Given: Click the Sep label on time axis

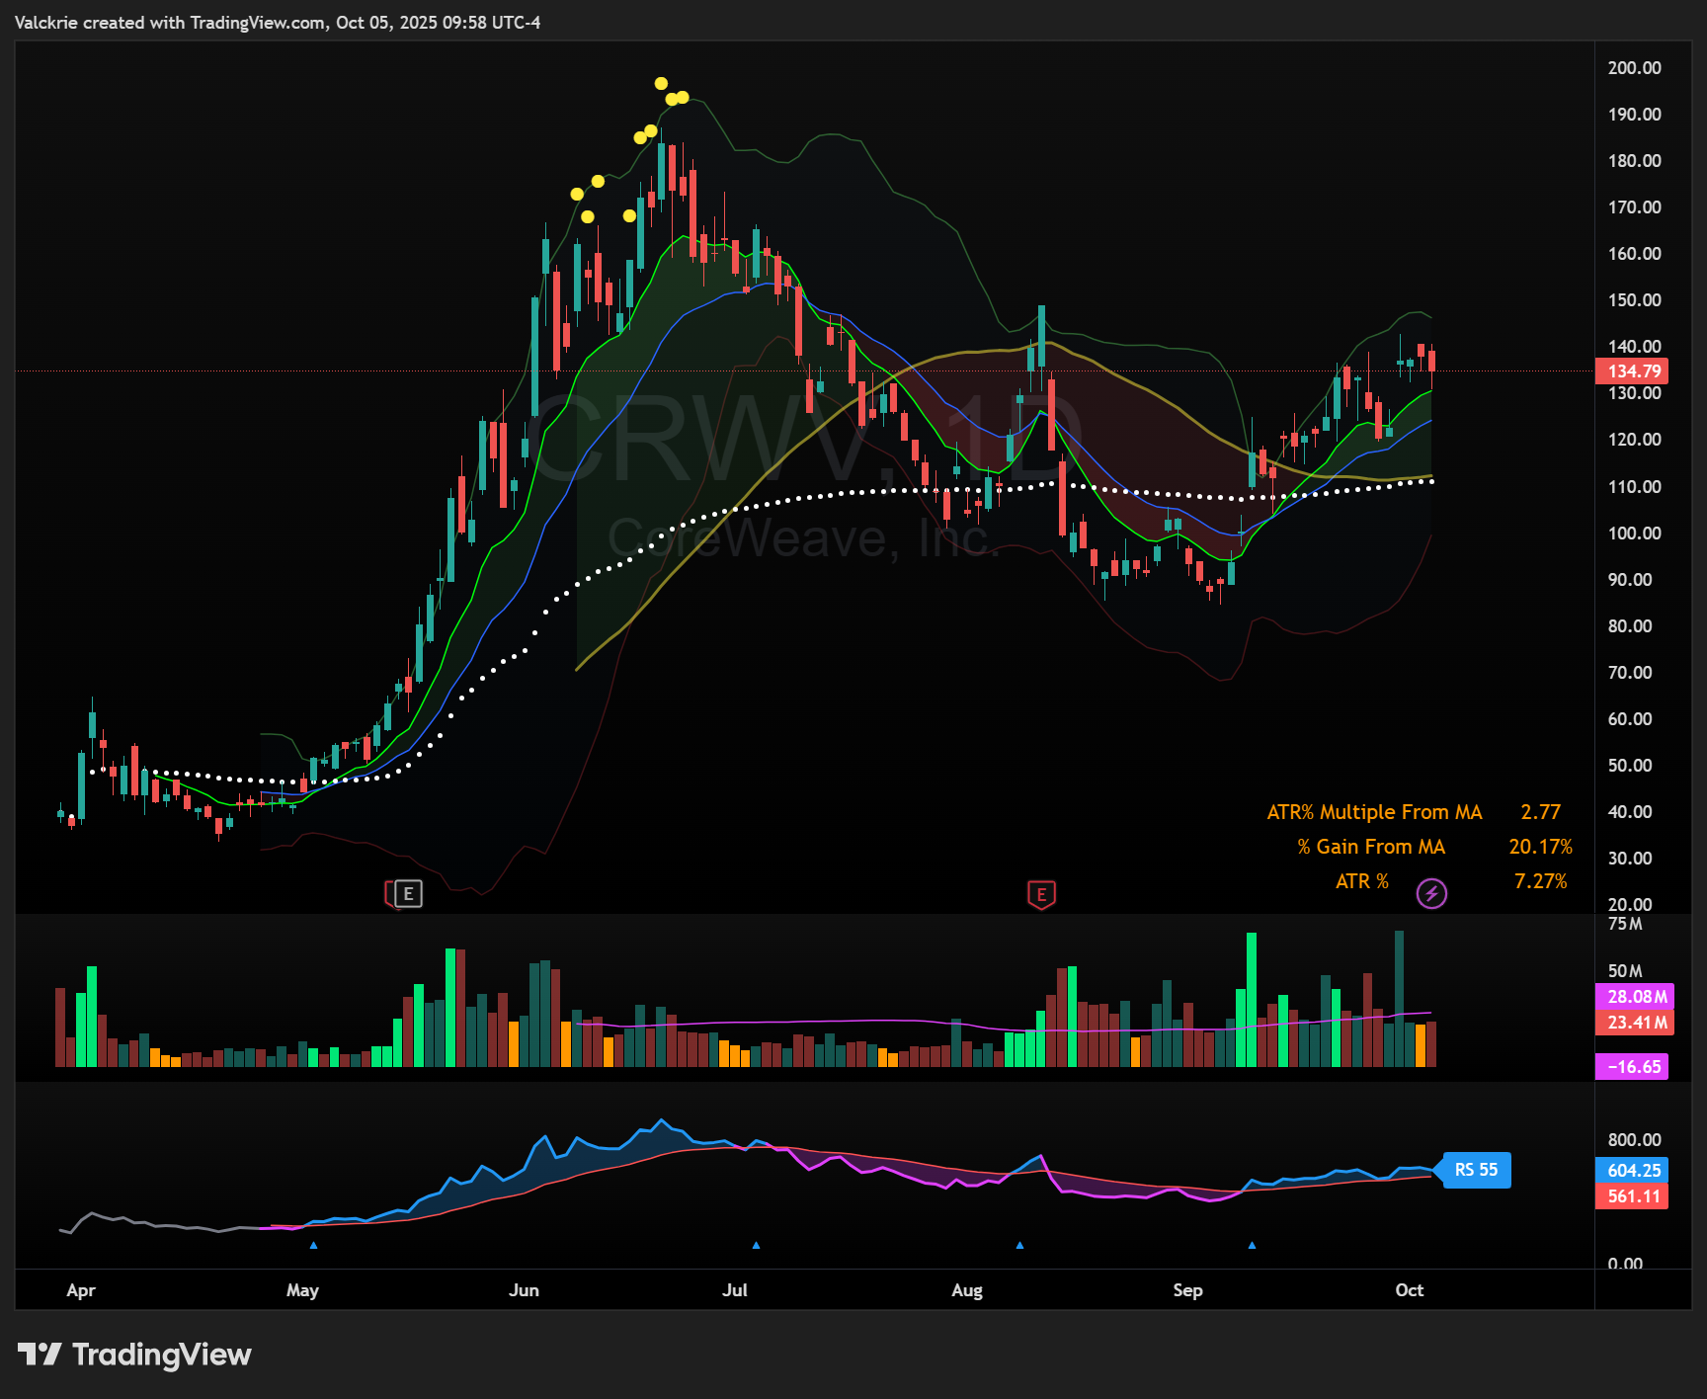Looking at the screenshot, I should [x=1187, y=1290].
